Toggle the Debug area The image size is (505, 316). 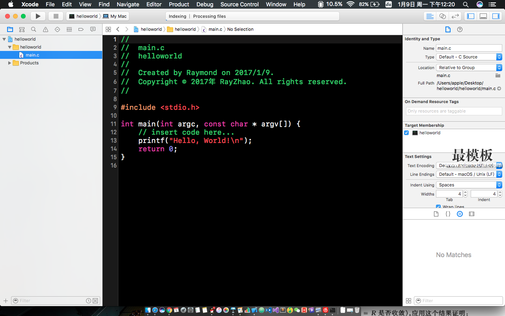click(483, 16)
